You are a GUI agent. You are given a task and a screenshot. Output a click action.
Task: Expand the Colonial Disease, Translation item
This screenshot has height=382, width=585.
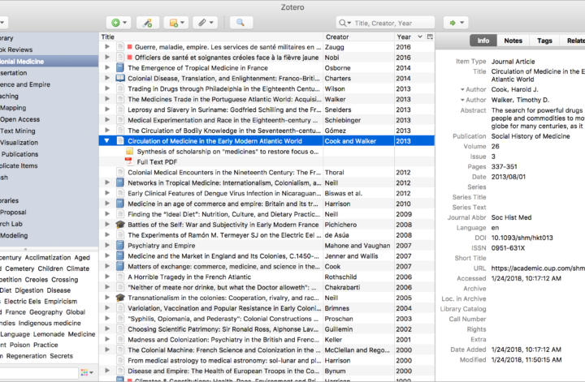(107, 78)
